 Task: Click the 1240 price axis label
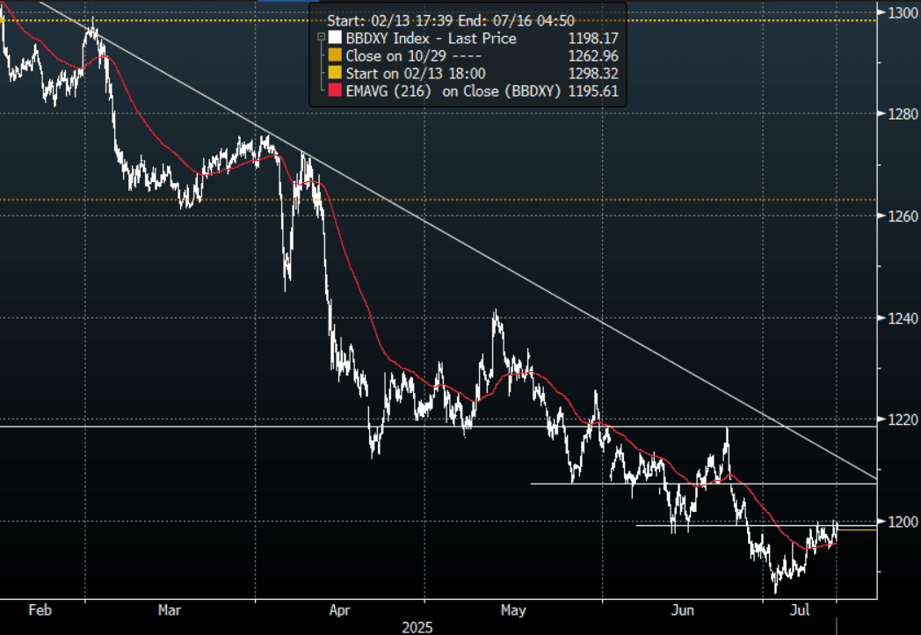click(903, 318)
